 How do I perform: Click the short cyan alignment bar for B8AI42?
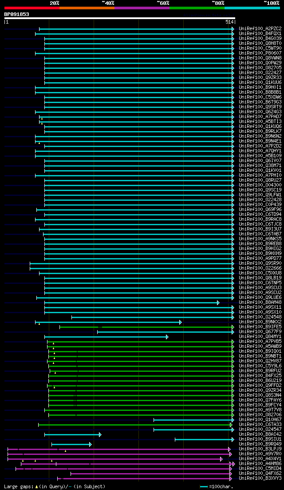[72, 434]
